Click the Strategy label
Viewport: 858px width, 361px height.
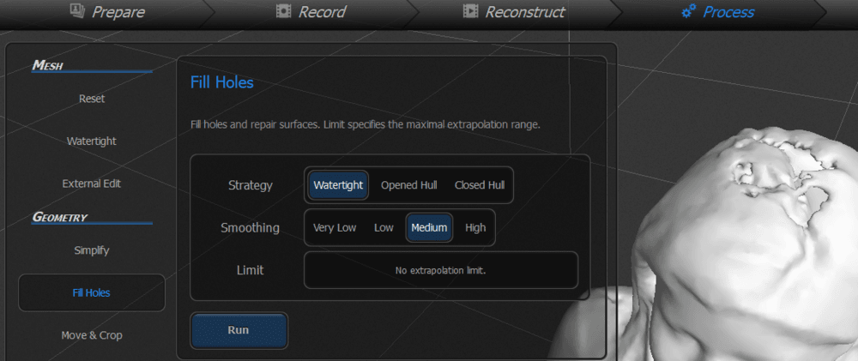250,185
